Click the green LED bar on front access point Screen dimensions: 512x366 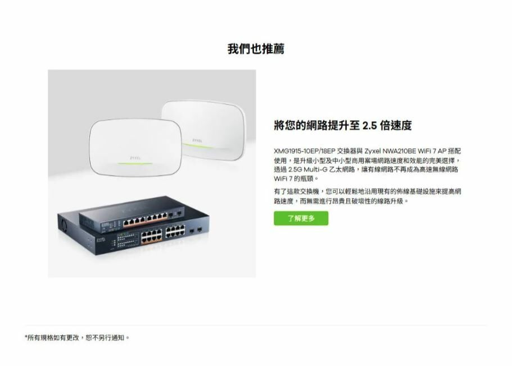point(135,163)
